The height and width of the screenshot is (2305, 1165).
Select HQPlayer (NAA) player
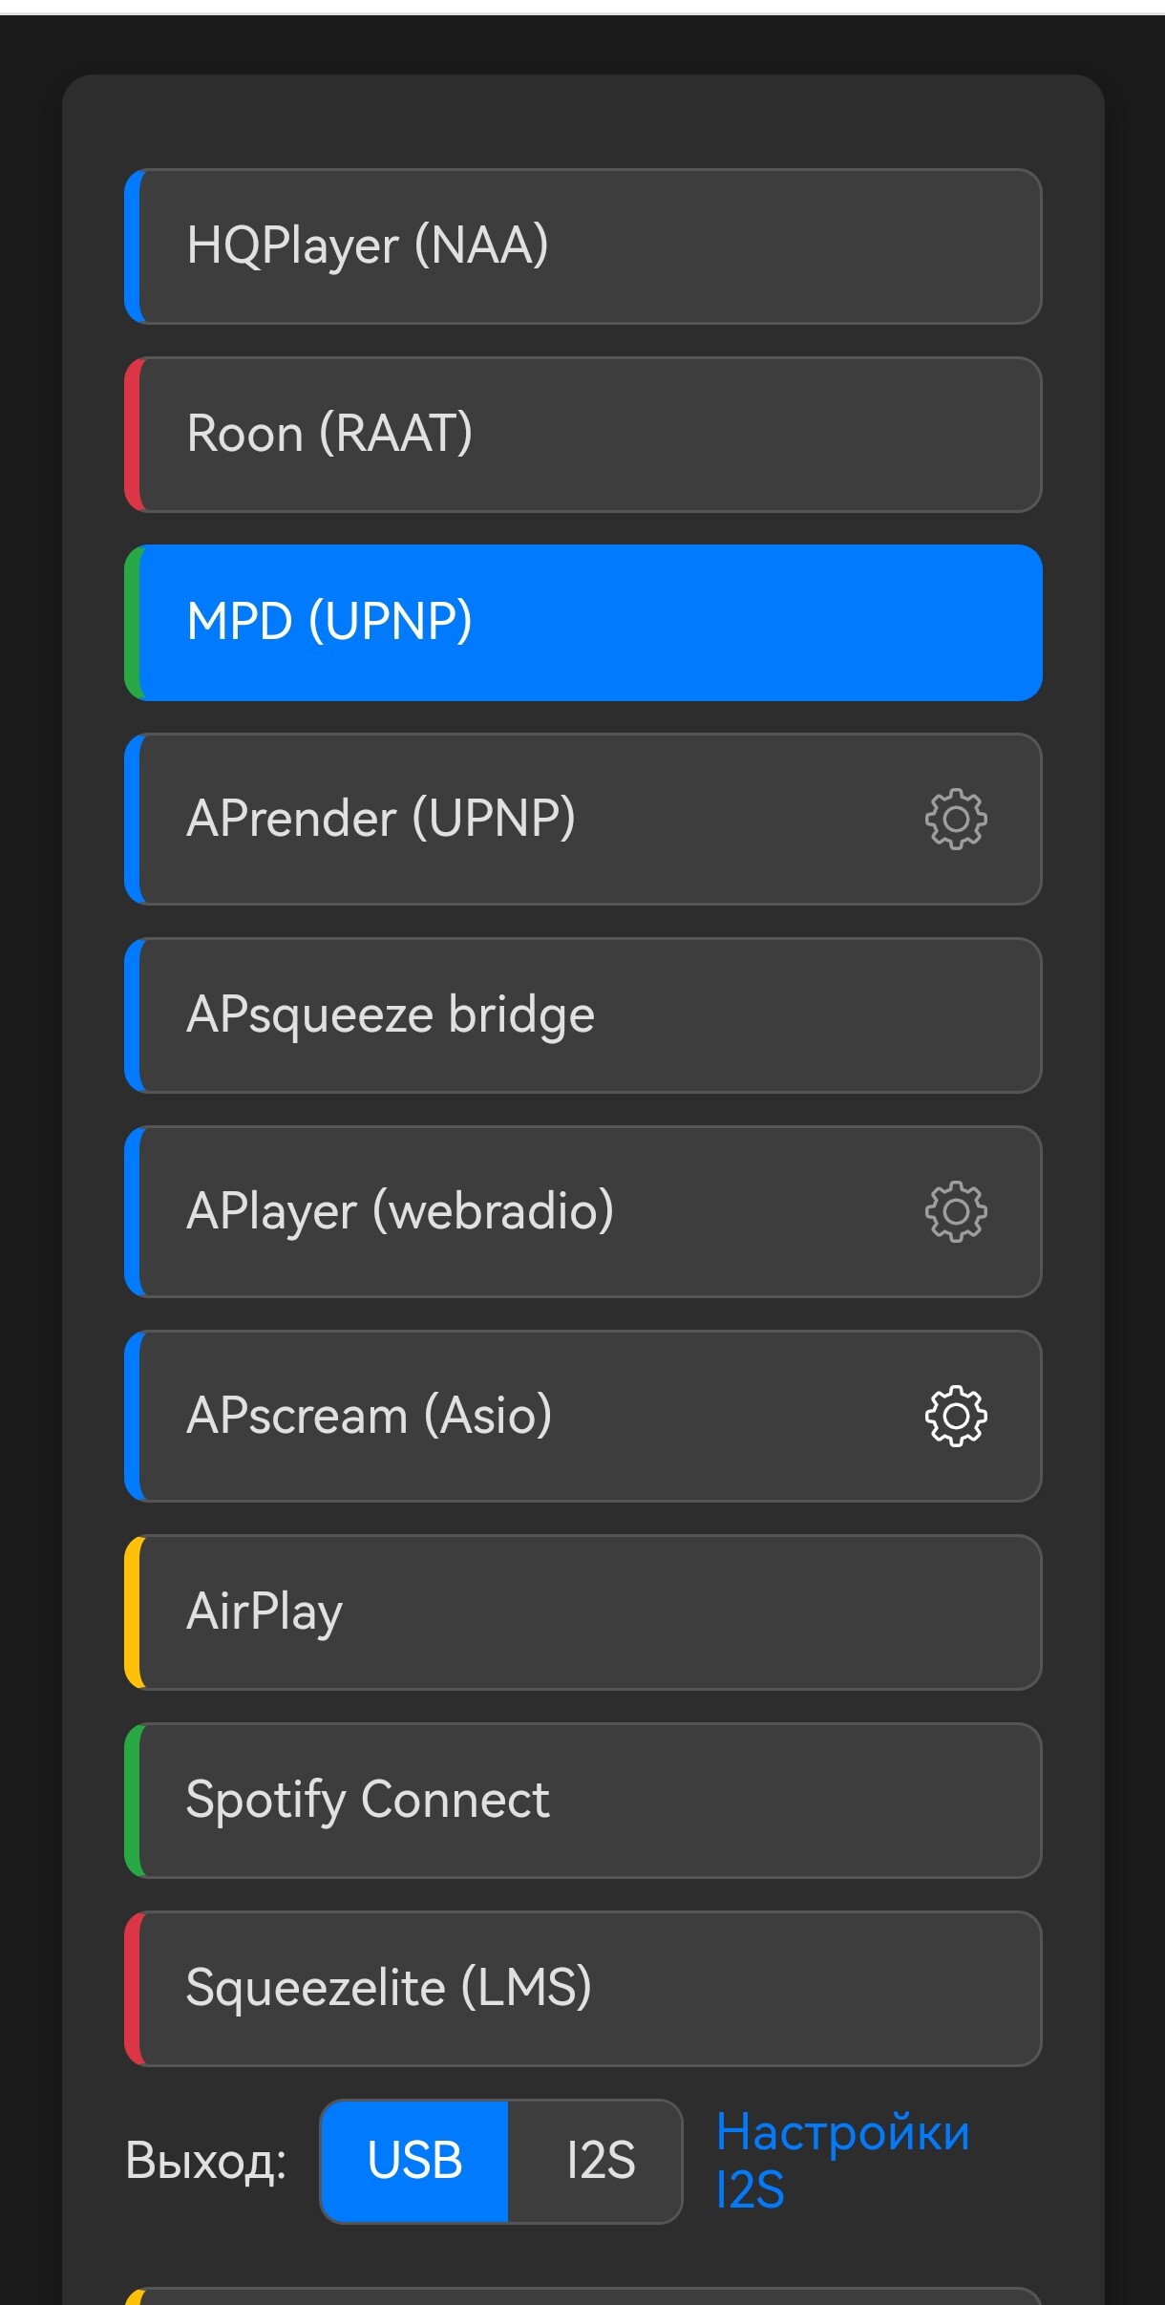(583, 246)
